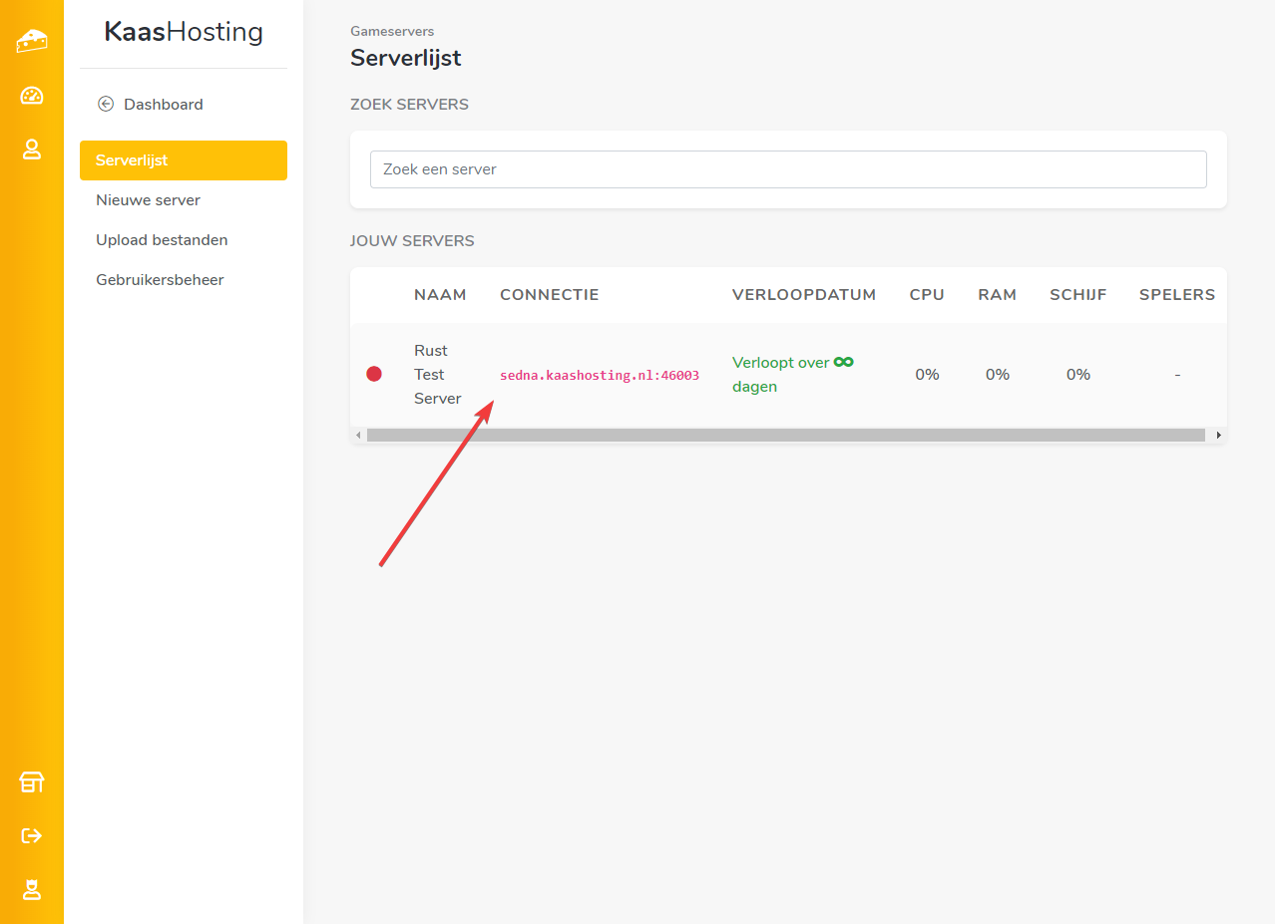Open Gebruikersbeheer page
Image resolution: width=1275 pixels, height=924 pixels.
tap(160, 280)
